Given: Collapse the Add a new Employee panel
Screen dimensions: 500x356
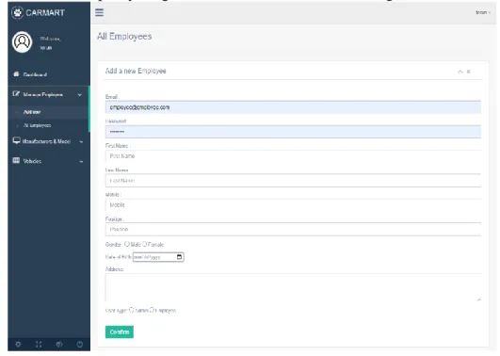Looking at the screenshot, I should click(x=460, y=72).
